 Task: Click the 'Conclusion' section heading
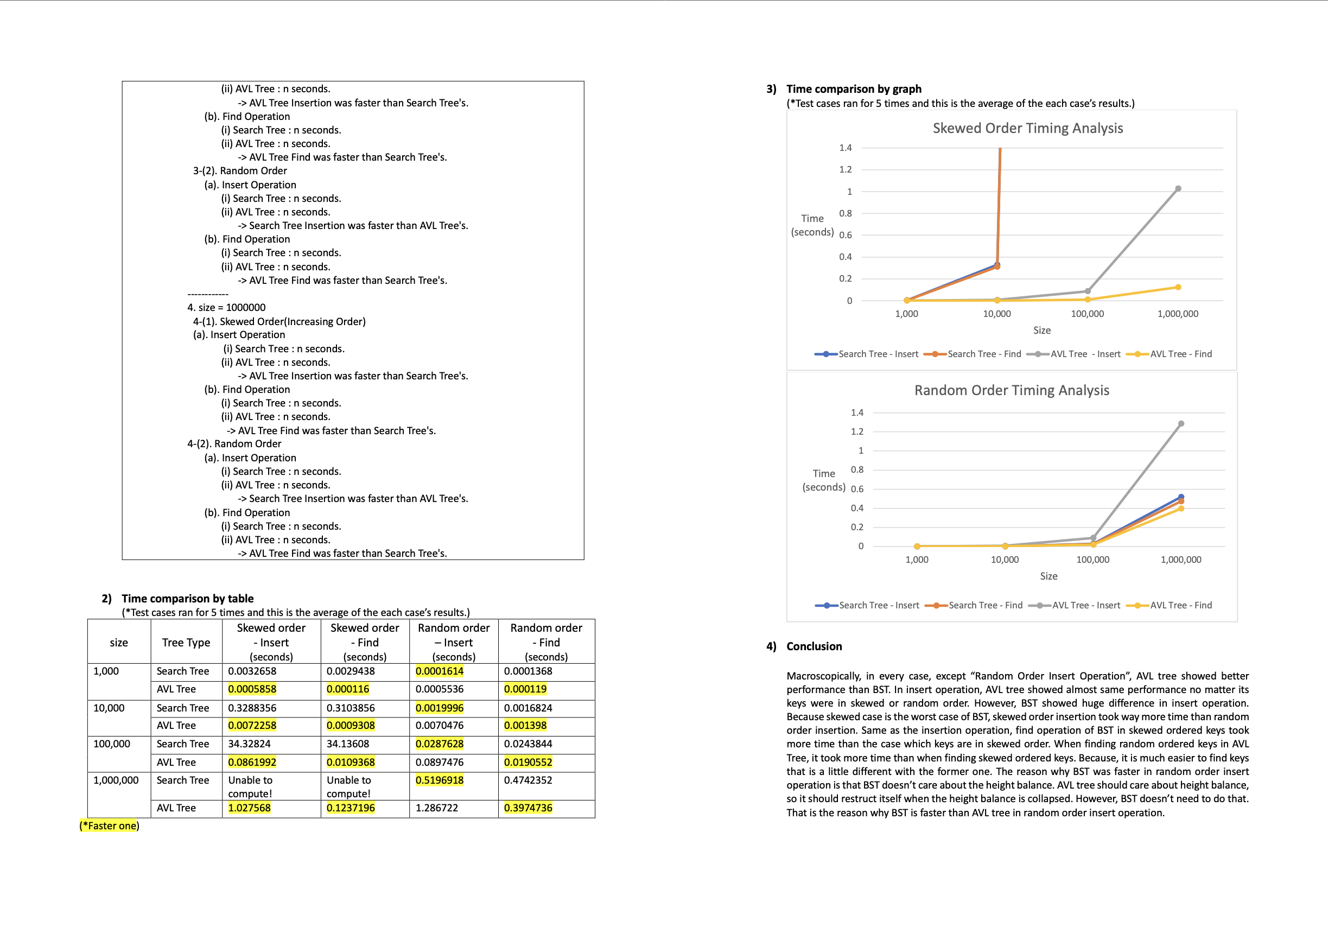coord(814,646)
